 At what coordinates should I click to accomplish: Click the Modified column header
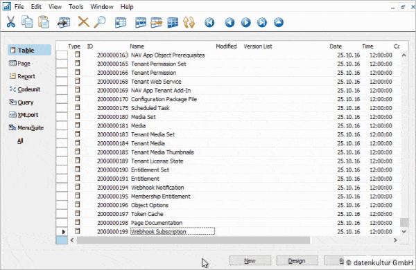coord(226,46)
